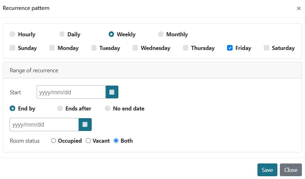Enable the Saturday checkbox
Viewport: 305px width, 179px height.
[266, 48]
